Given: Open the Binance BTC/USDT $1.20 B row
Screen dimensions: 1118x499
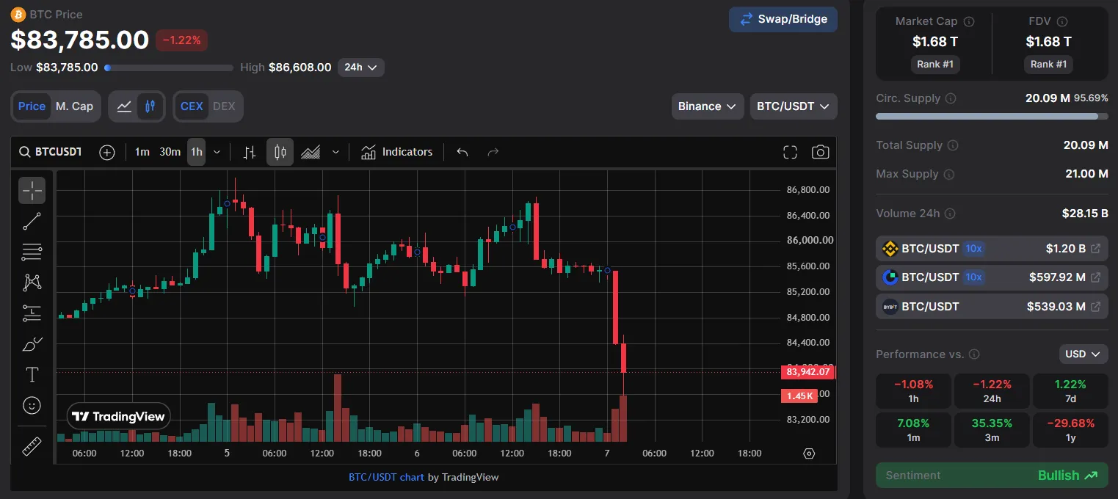Looking at the screenshot, I should (992, 249).
